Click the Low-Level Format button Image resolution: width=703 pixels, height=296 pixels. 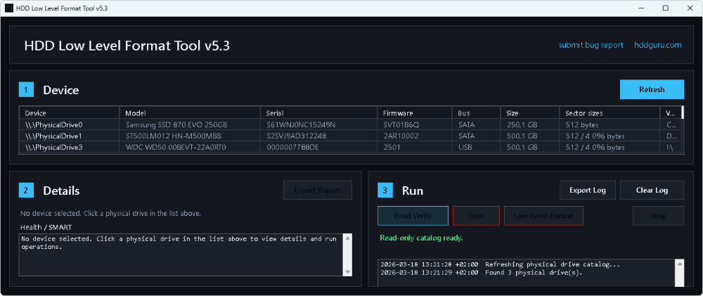543,216
